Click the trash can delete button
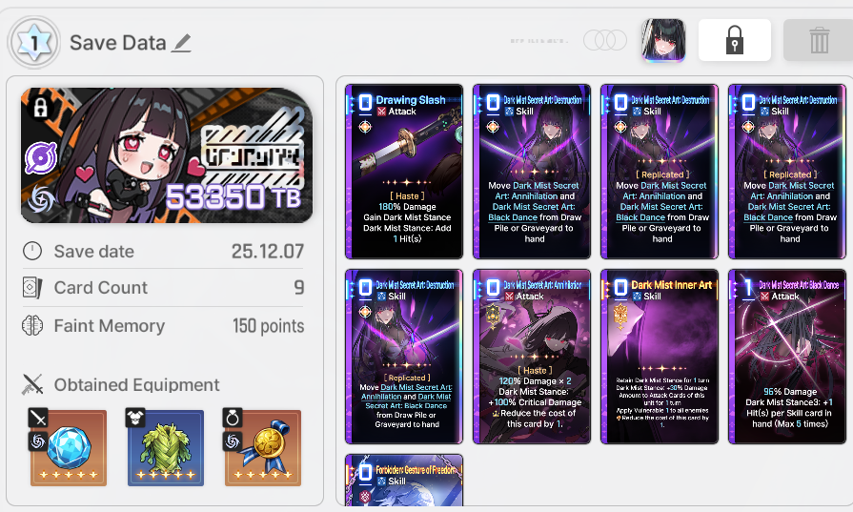Screen dimensions: 853x512 click(x=818, y=40)
